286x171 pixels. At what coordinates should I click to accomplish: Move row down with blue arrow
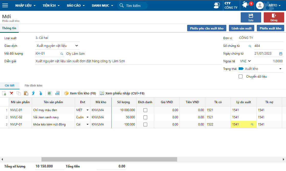(x=41, y=93)
